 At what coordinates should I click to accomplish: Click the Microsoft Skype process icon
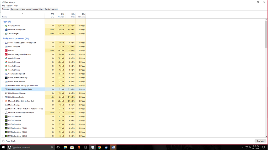point(6,105)
